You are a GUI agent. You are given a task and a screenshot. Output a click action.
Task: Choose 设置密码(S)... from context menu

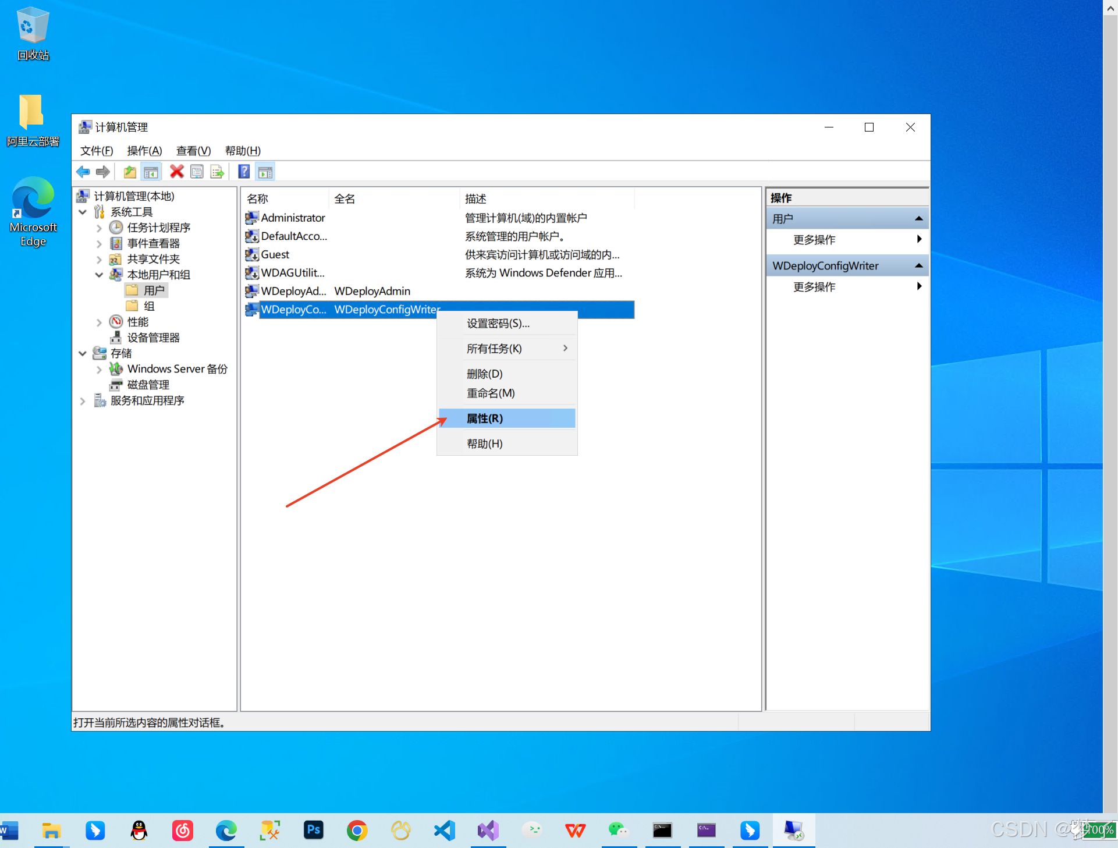click(498, 324)
